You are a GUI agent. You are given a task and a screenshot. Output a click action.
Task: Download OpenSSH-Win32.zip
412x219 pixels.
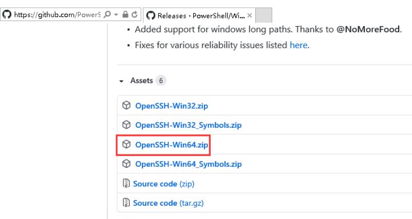coord(172,106)
